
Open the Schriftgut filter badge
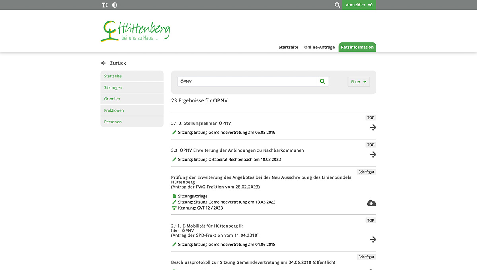366,172
